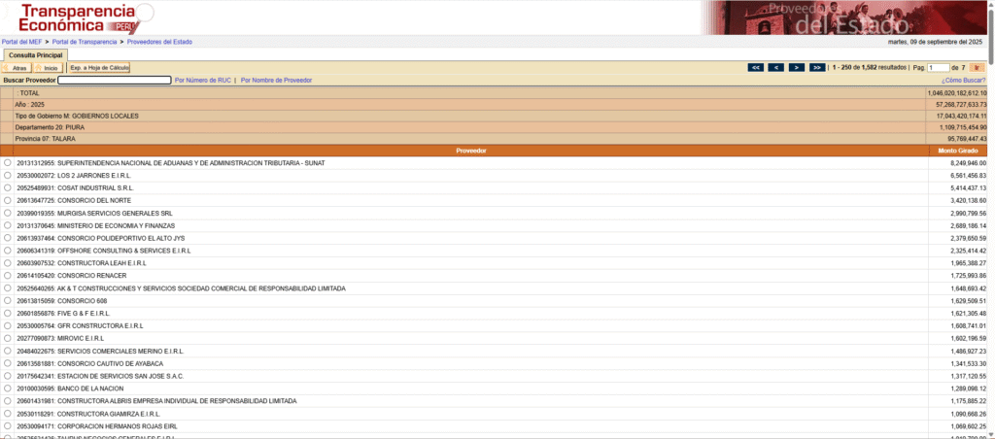Click the TOTAL summary row label
Screen dimensions: 995x439
(x=28, y=93)
